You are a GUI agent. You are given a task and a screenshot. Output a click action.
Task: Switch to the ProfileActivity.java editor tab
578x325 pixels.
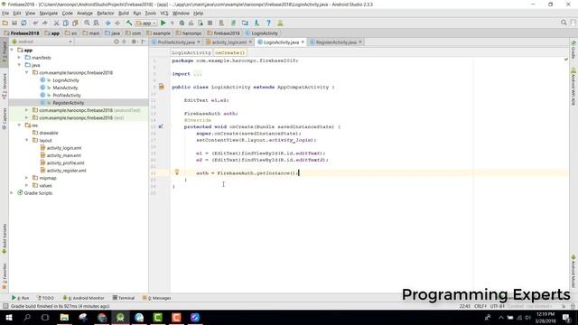pos(175,42)
